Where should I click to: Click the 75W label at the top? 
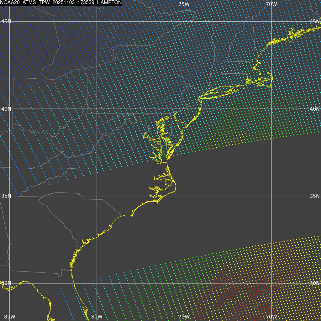tap(184, 4)
